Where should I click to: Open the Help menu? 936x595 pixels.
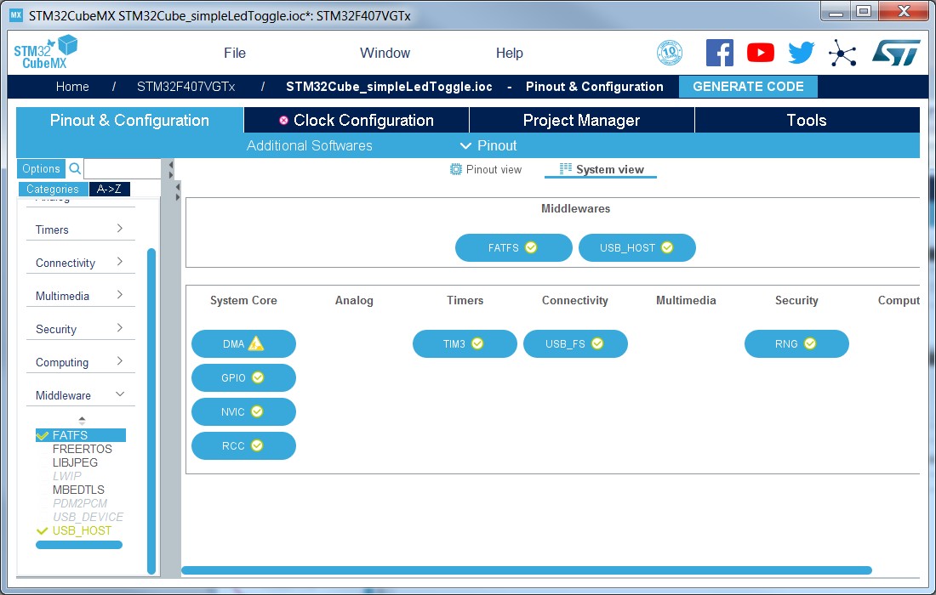509,53
